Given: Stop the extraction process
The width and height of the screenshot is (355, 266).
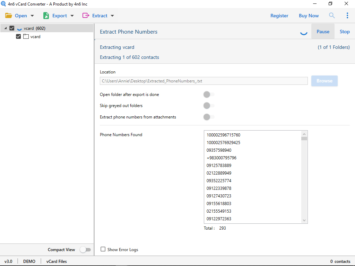Looking at the screenshot, I should point(345,32).
